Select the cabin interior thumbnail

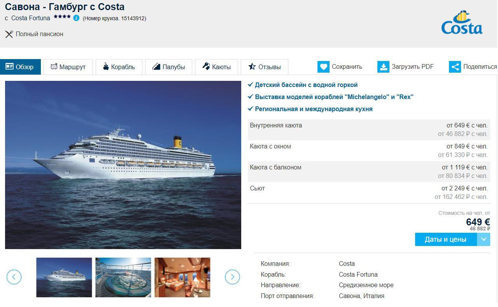coord(182,277)
